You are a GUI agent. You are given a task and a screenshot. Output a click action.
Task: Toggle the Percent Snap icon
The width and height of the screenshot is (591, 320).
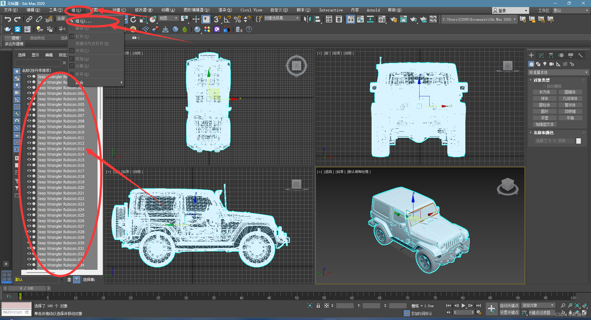pos(237,19)
